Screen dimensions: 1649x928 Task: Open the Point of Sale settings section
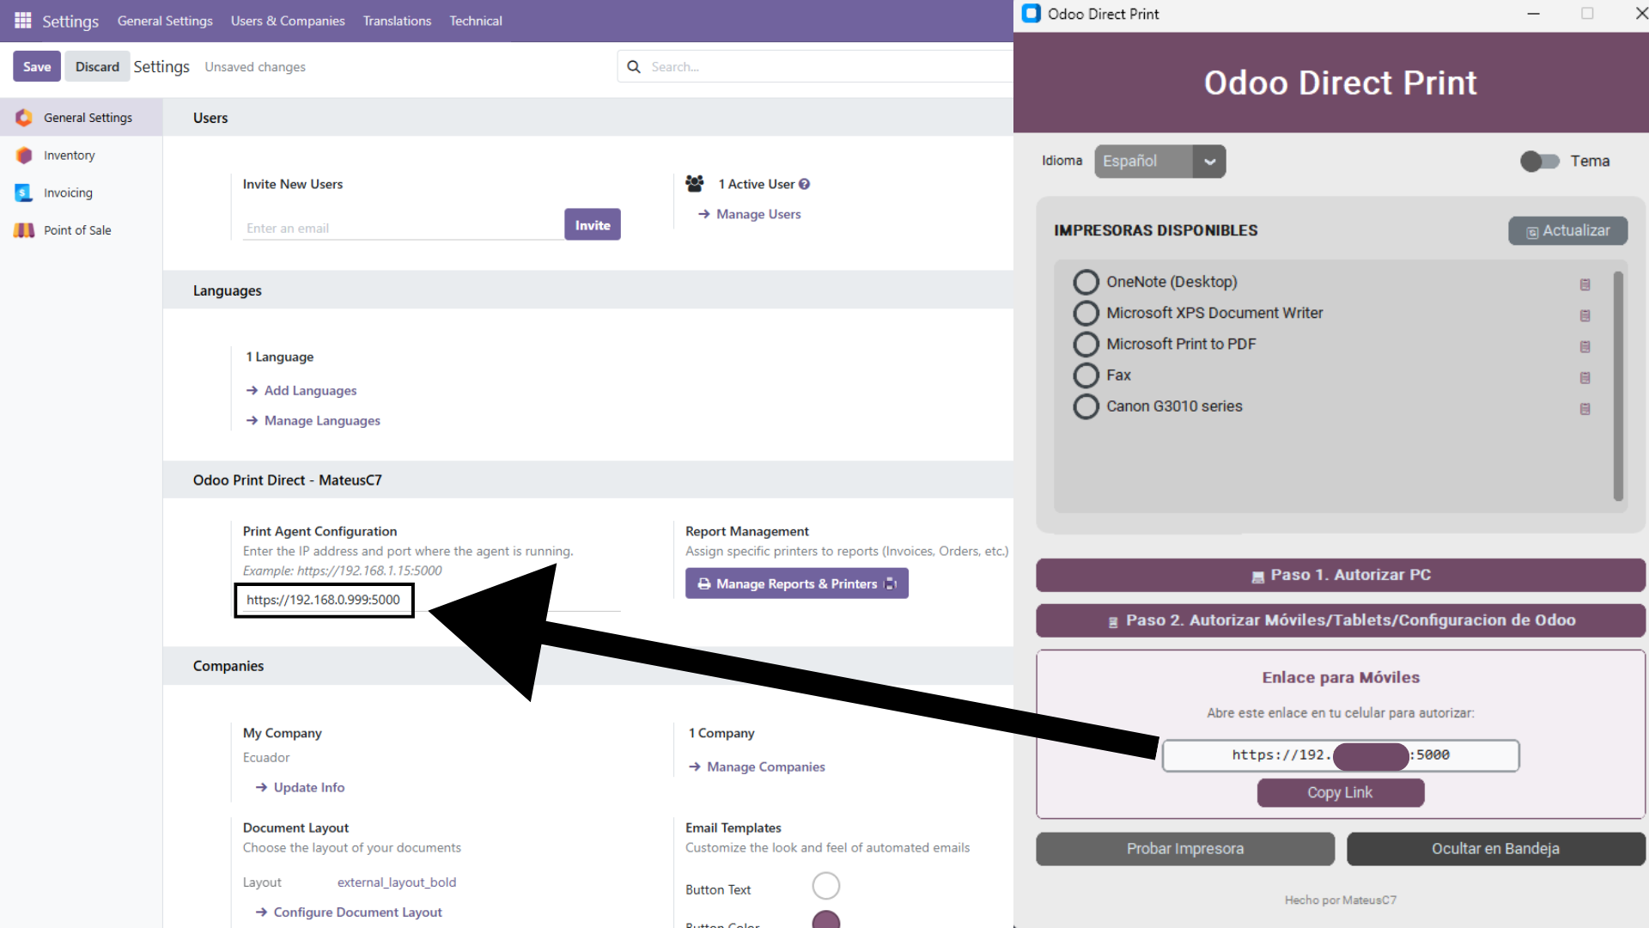(x=77, y=229)
